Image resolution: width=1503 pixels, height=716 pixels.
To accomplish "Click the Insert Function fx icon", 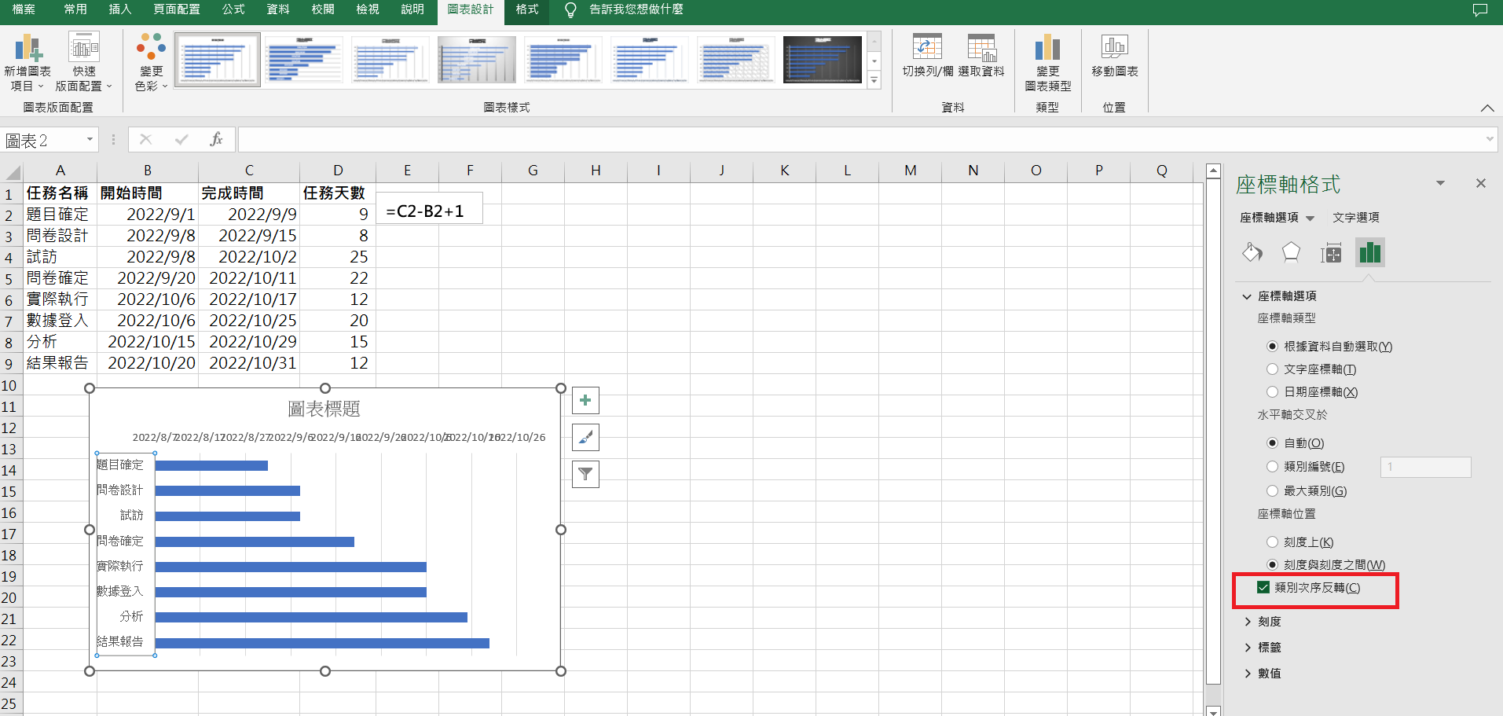I will pyautogui.click(x=216, y=140).
